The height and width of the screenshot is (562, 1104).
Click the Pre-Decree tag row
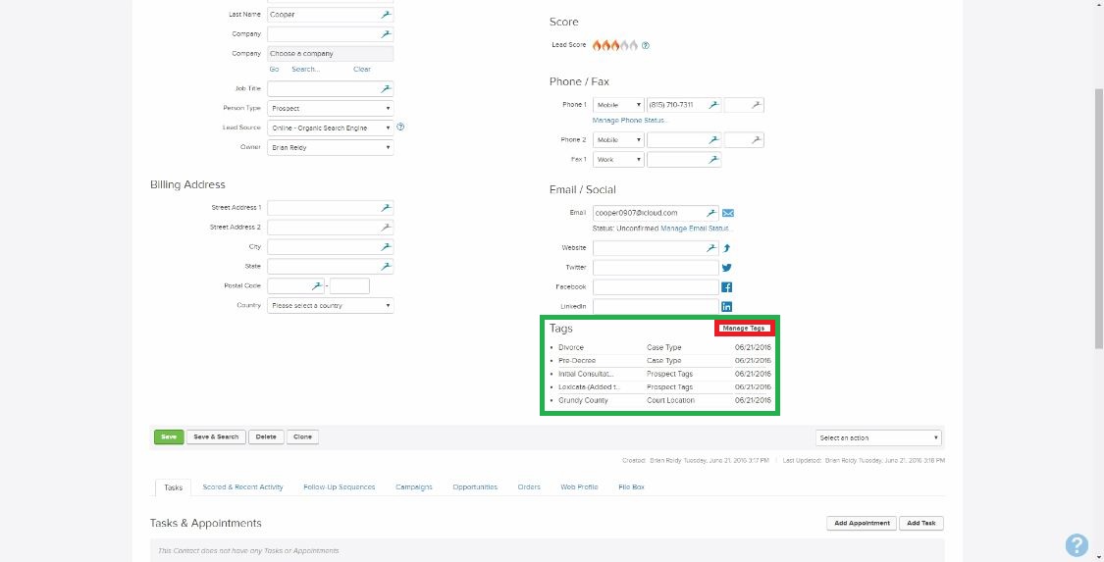point(660,361)
